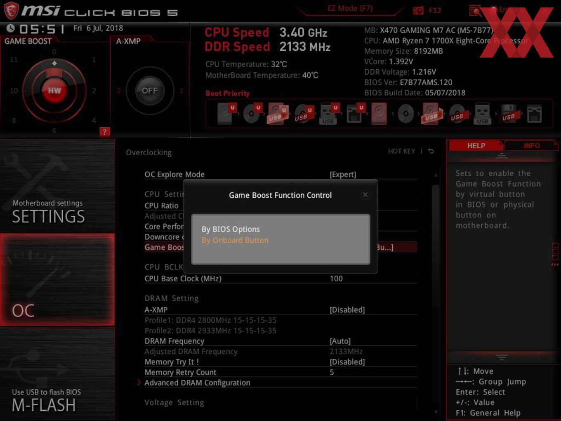Edit the Memory Retry Count value 5
Viewport: 561px width, 421px height.
(332, 372)
